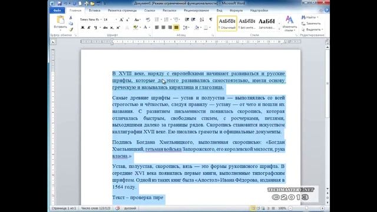Image resolution: width=377 pixels, height=212 pixels.
Task: Switch to the Разметка страницы tab
Action: [x=122, y=11]
